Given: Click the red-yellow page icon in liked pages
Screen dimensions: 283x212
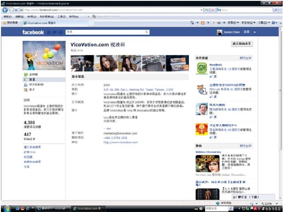Looking at the screenshot, I should (202, 129).
